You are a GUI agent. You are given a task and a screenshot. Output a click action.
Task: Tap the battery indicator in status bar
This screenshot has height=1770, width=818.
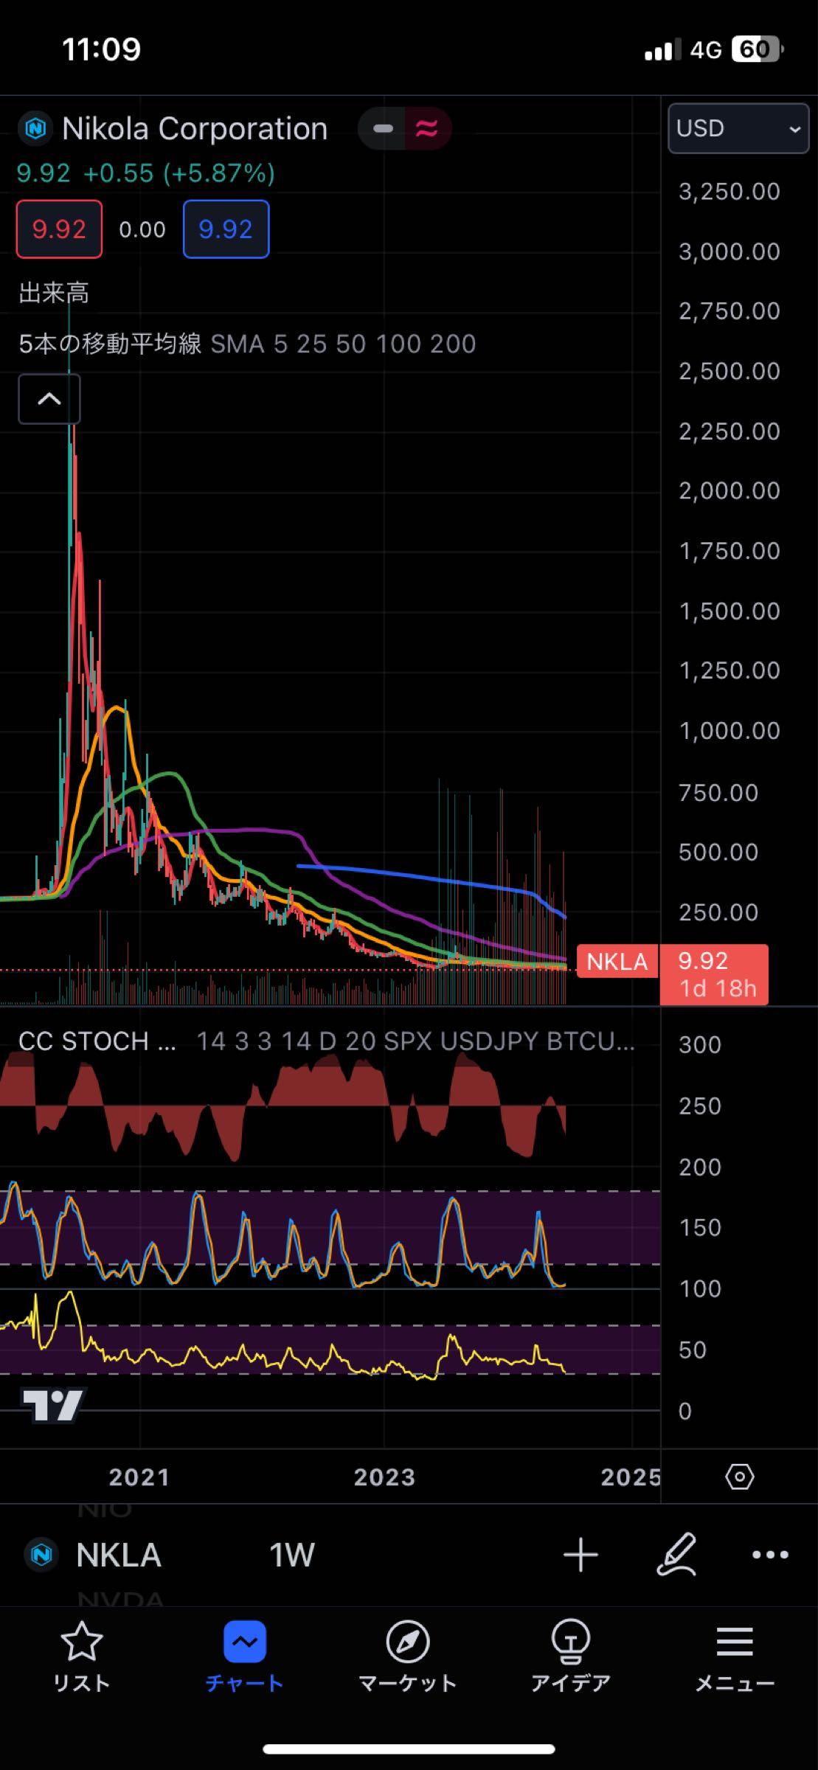[758, 49]
